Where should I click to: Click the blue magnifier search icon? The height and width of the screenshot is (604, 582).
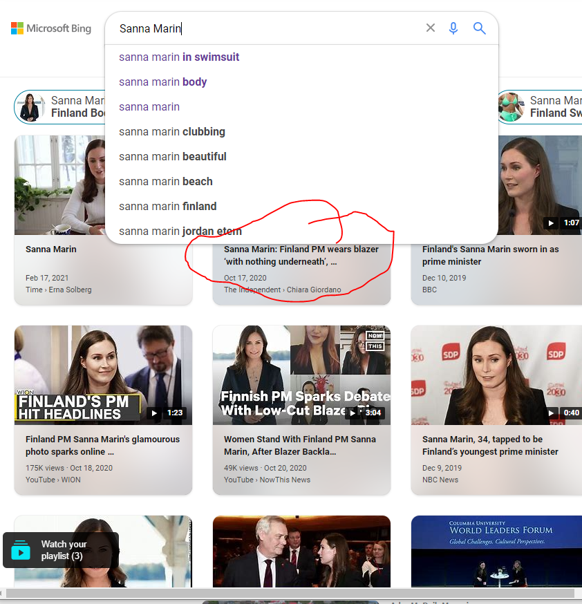(x=479, y=28)
